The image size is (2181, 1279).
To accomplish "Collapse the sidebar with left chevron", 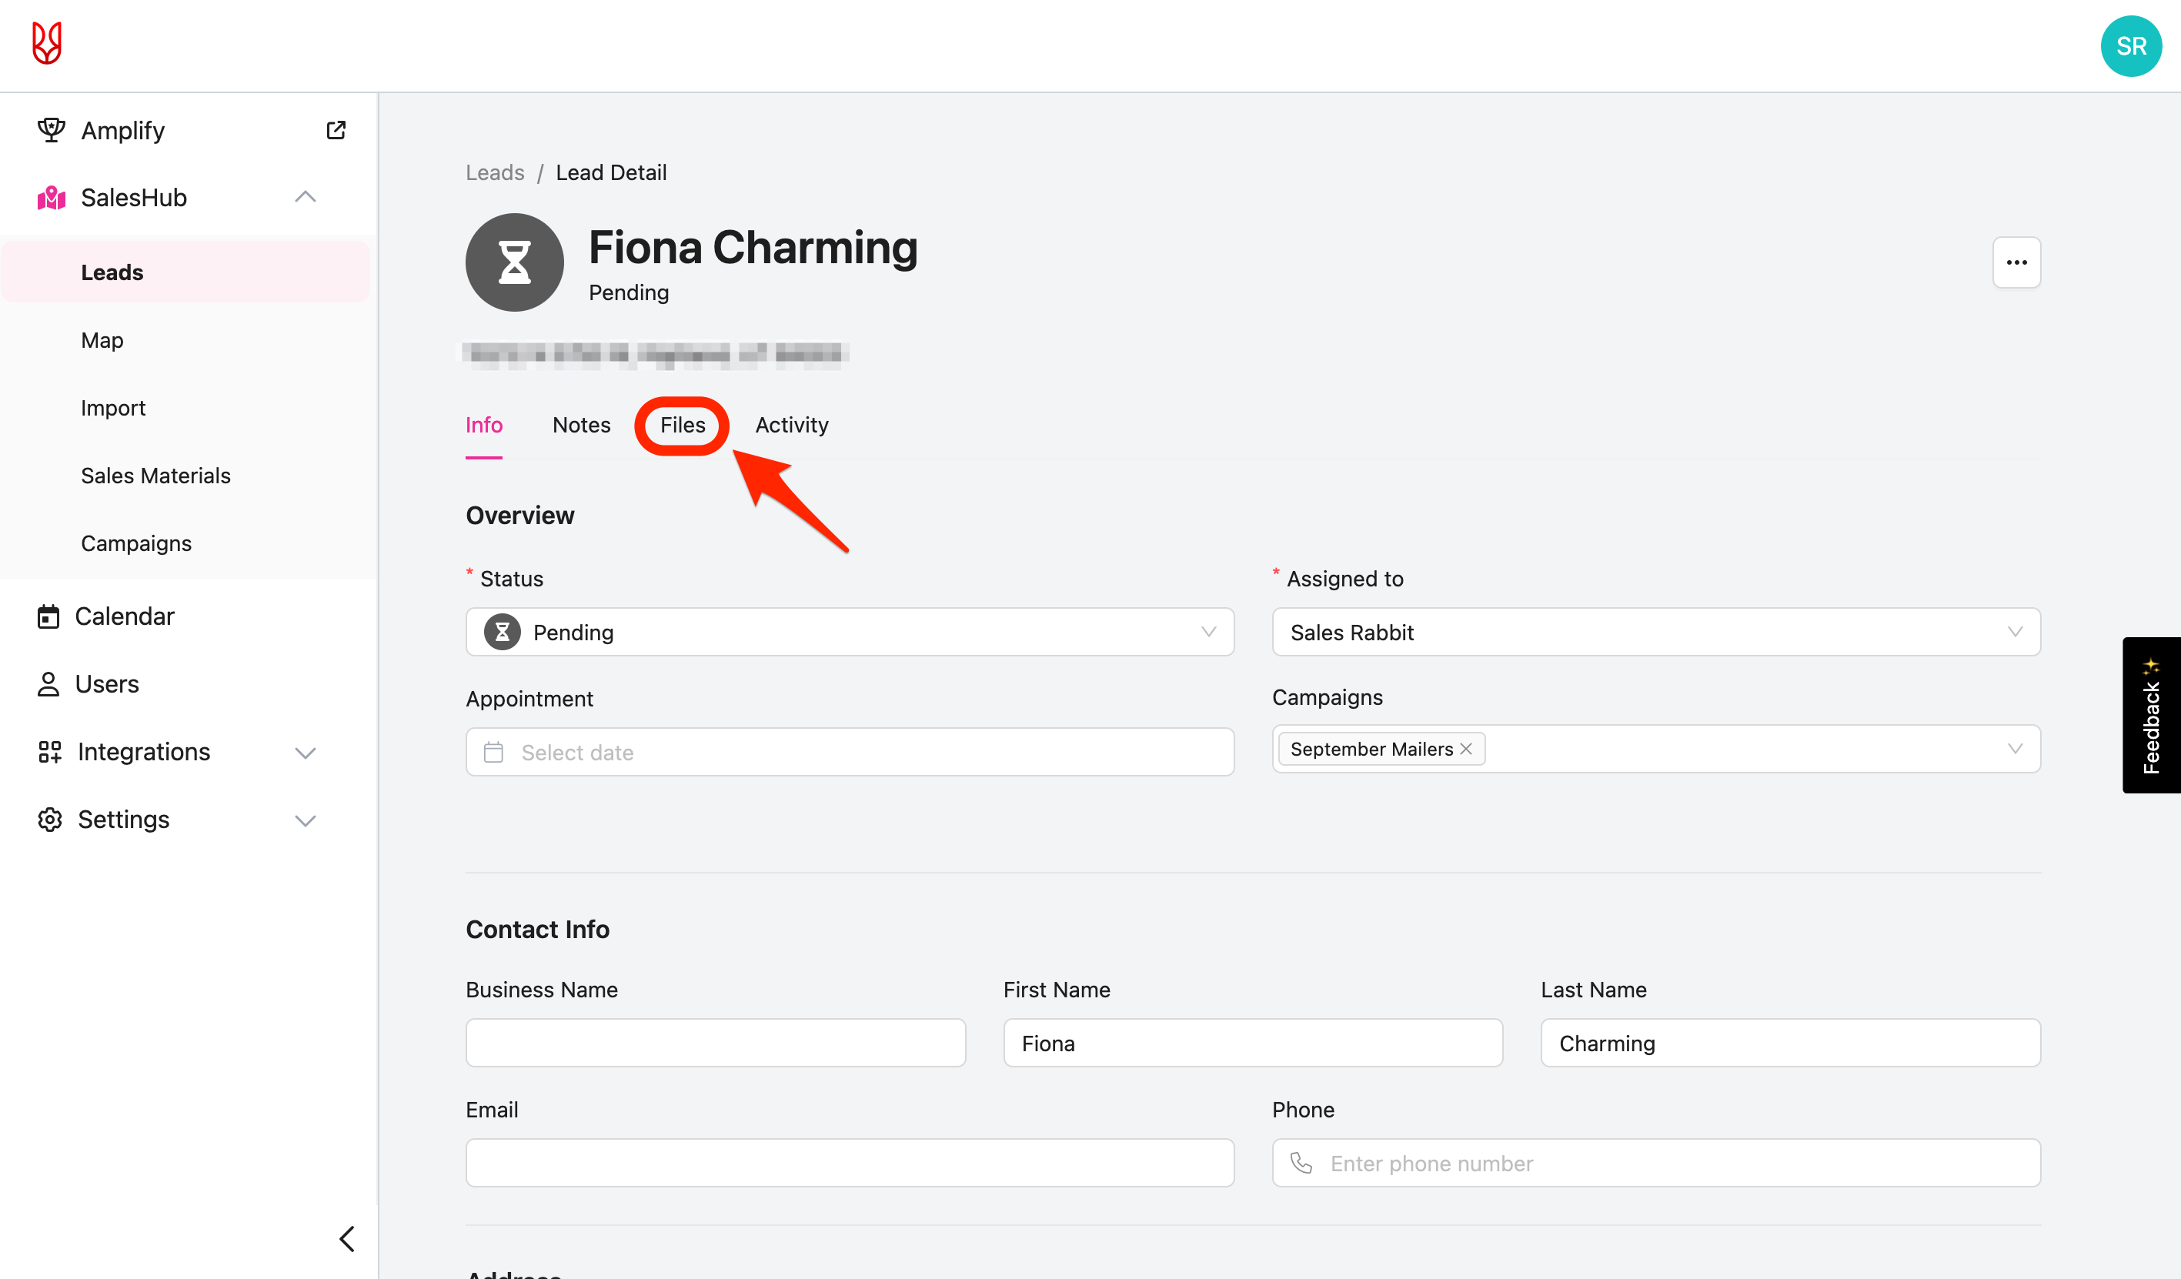I will click(x=347, y=1238).
